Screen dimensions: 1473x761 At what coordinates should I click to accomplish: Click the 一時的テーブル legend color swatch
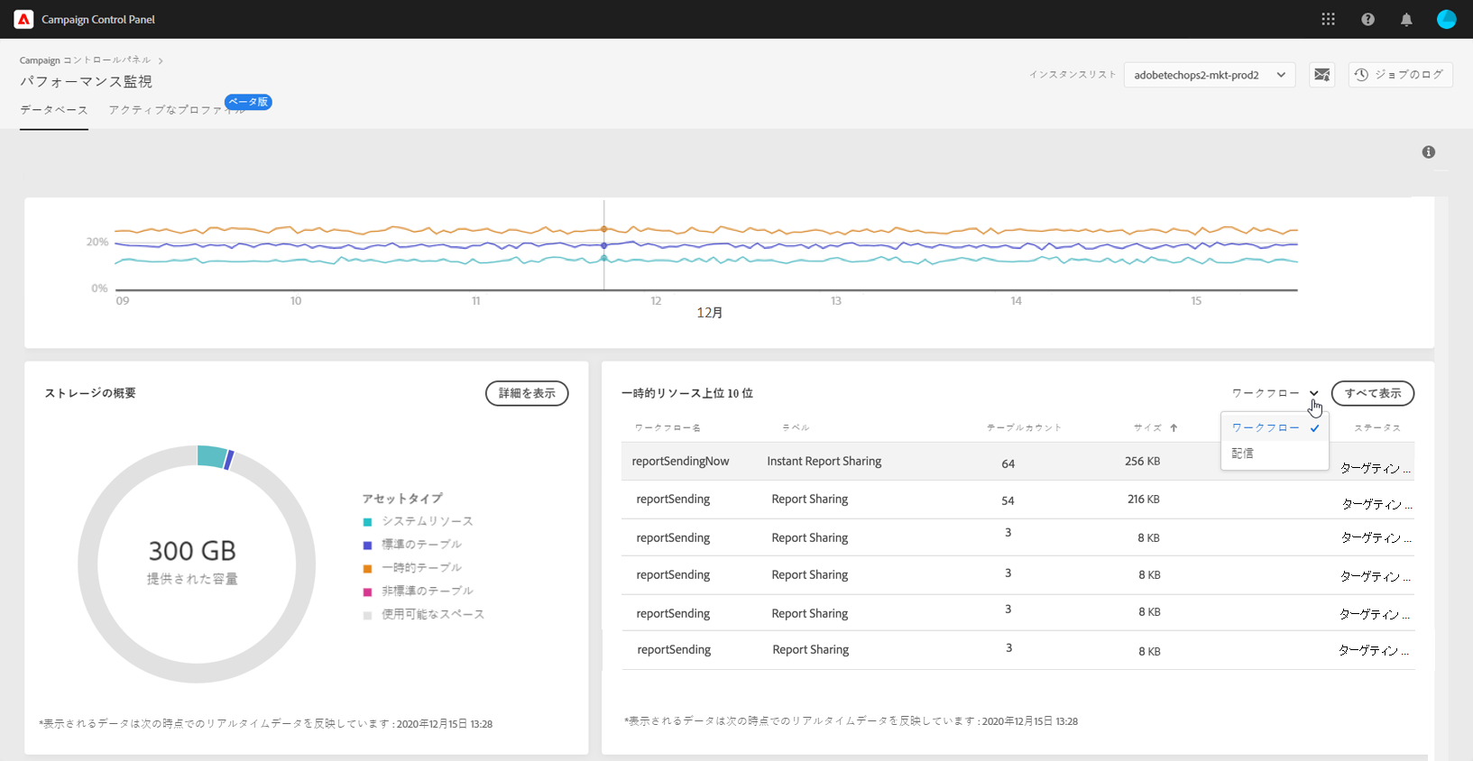(367, 569)
